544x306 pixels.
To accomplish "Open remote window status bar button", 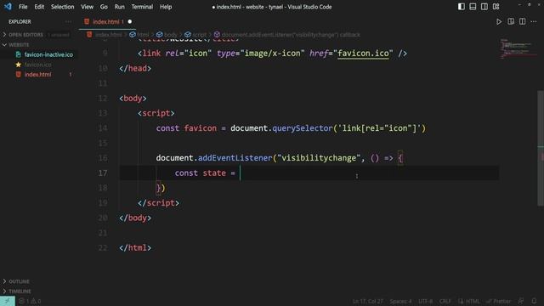I will click(x=8, y=301).
